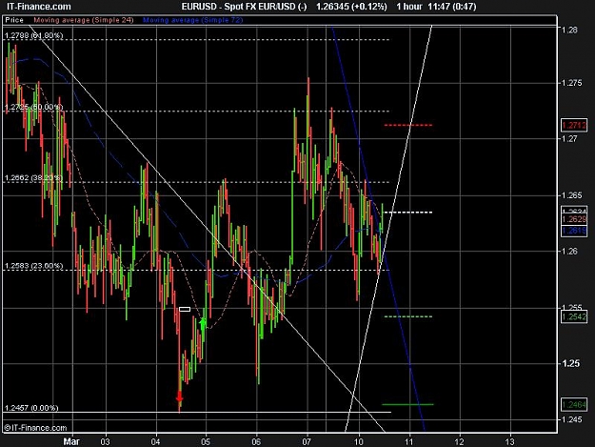The width and height of the screenshot is (595, 447).
Task: Click the 1.25 price axis label
Action: click(x=569, y=363)
